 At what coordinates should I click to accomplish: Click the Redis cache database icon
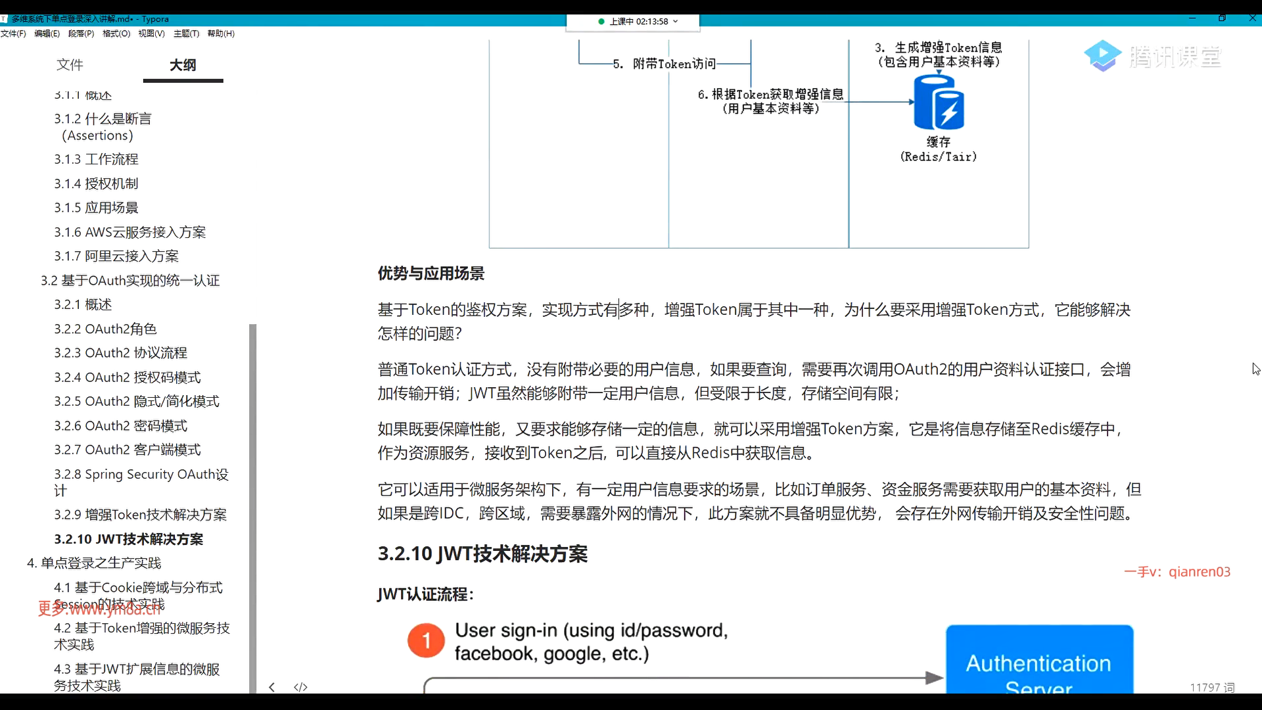click(939, 103)
